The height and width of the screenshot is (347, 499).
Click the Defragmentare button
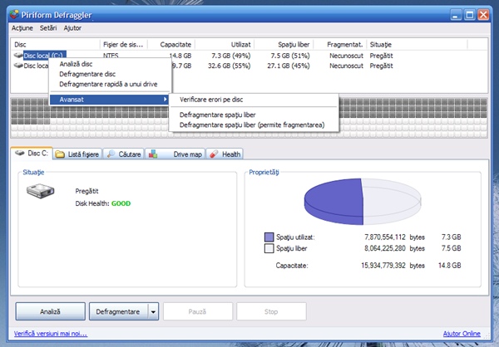click(118, 311)
